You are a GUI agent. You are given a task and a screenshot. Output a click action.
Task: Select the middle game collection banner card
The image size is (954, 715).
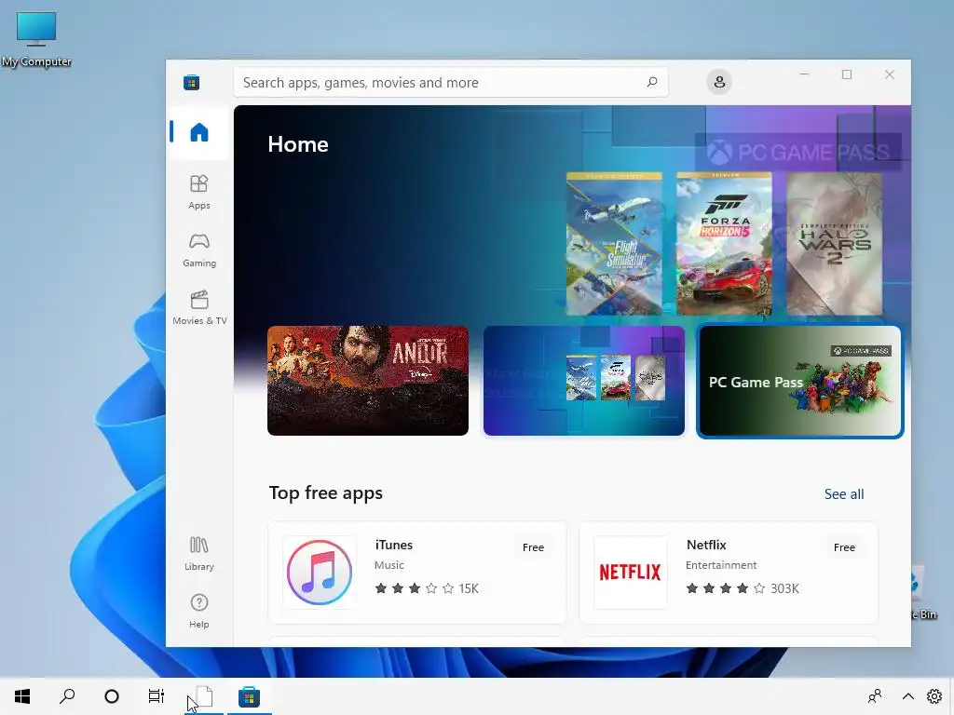pyautogui.click(x=584, y=381)
